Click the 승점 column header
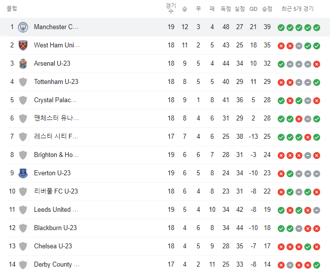This screenshot has width=330, height=275. pyautogui.click(x=267, y=9)
